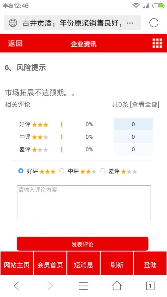Click the 返回 button in header

15,43
